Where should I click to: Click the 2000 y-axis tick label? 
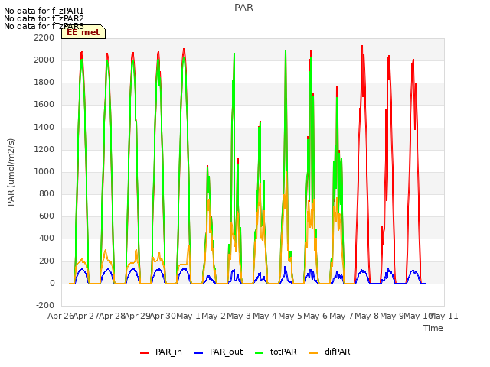[44, 60]
